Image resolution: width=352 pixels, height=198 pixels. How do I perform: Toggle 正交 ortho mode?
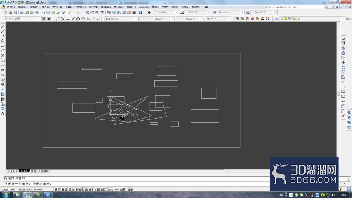(x=71, y=190)
